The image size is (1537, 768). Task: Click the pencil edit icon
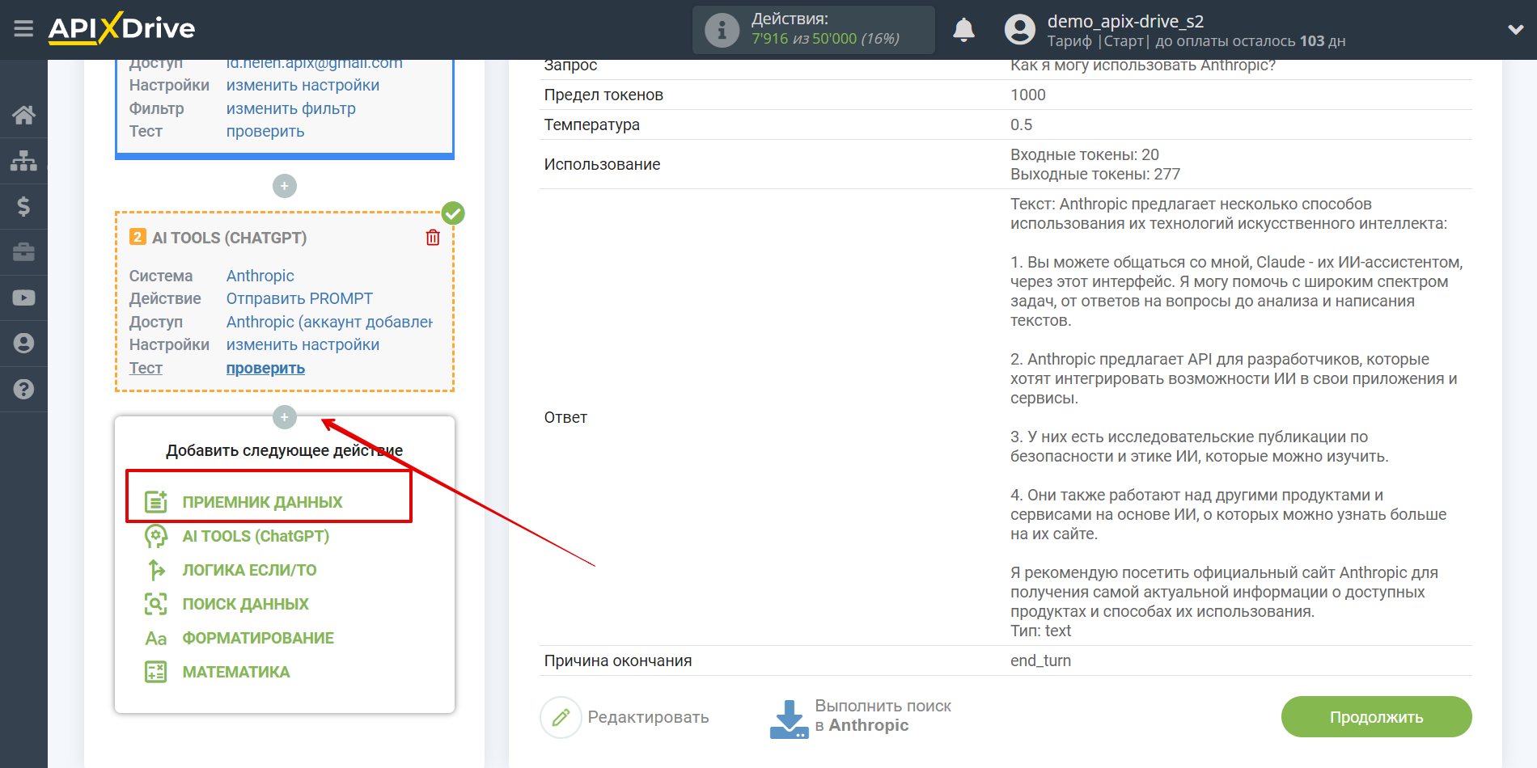(x=561, y=717)
